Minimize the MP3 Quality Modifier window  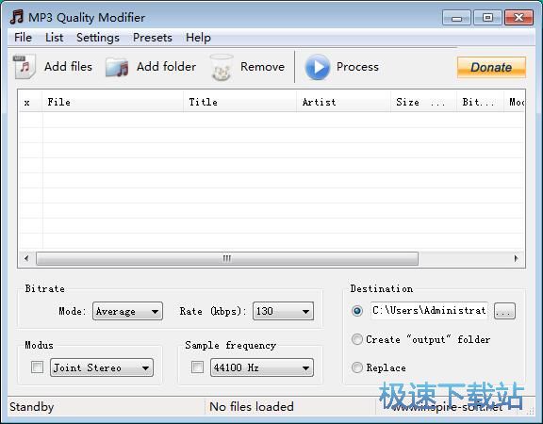456,18
